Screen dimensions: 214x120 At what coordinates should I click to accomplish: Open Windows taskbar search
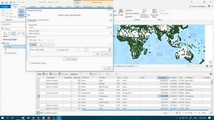pyautogui.click(x=7, y=118)
